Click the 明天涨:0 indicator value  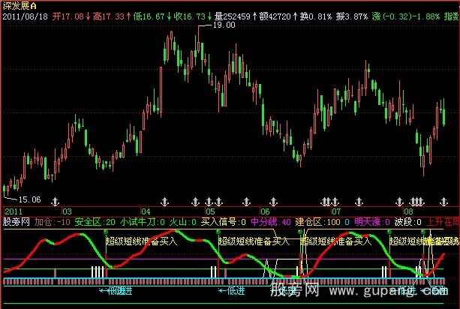click(372, 222)
